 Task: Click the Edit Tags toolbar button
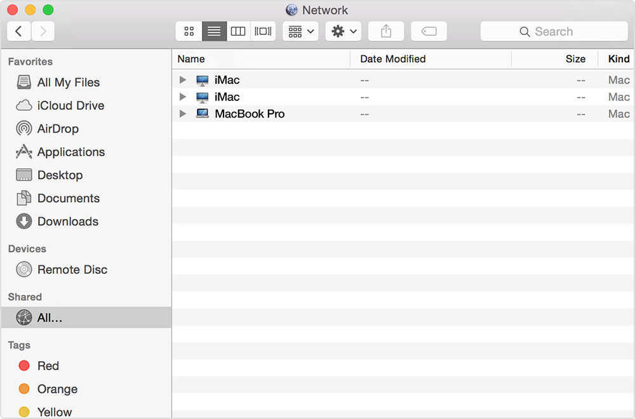429,31
